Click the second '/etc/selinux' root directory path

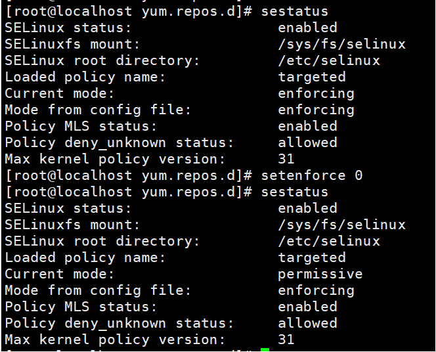329,241
